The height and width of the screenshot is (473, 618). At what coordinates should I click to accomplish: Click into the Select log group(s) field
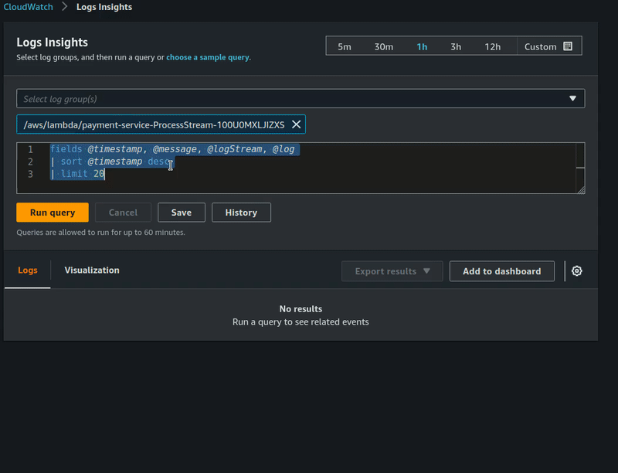tap(301, 99)
